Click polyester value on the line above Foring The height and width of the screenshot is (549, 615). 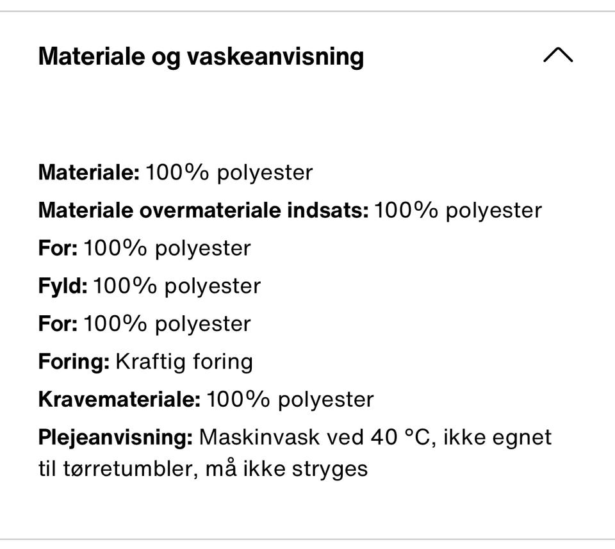(x=167, y=324)
